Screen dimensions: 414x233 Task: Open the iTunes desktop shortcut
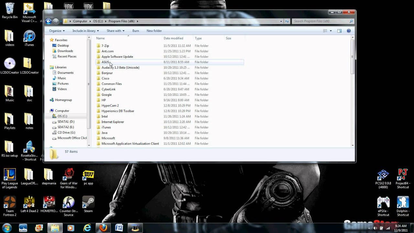tap(29, 39)
